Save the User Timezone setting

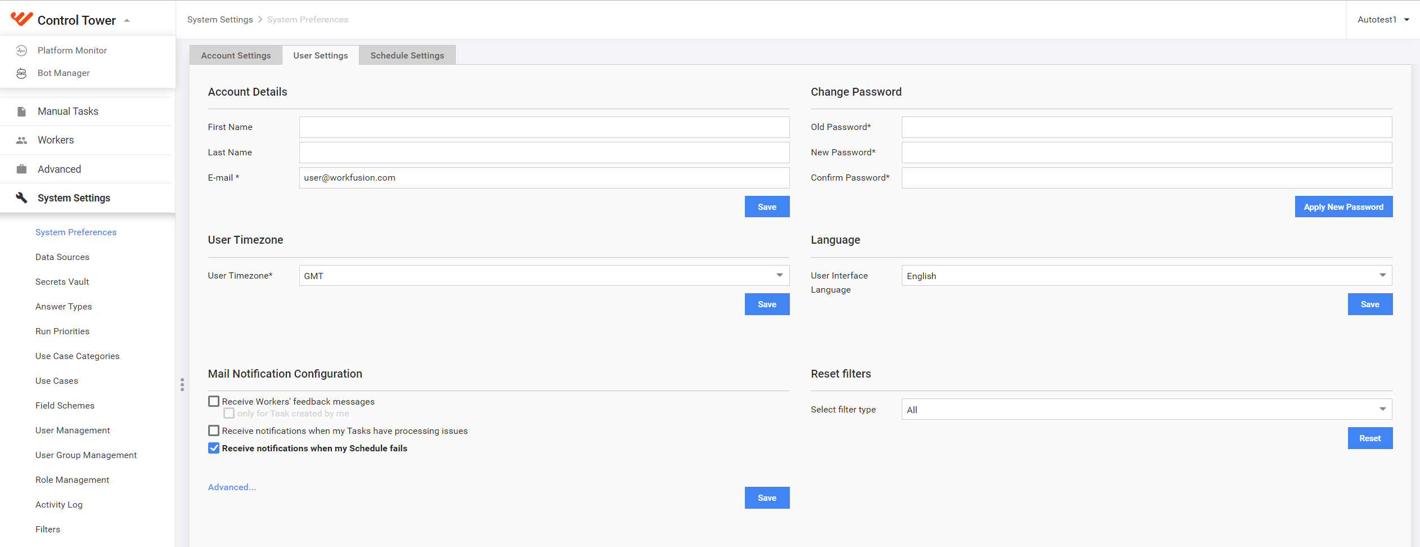(x=767, y=304)
